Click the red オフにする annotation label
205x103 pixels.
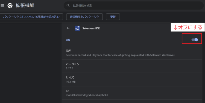pyautogui.click(x=188, y=27)
